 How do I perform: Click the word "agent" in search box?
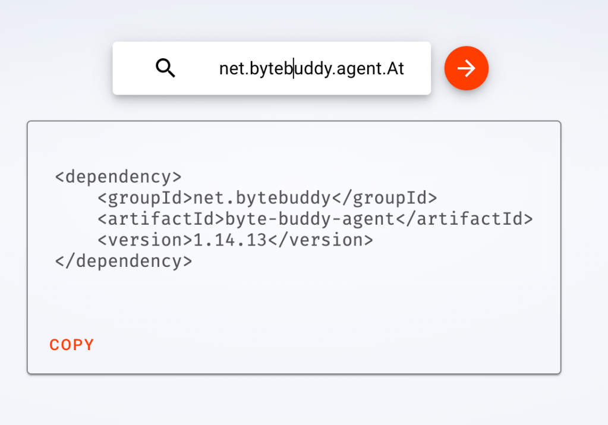[358, 69]
